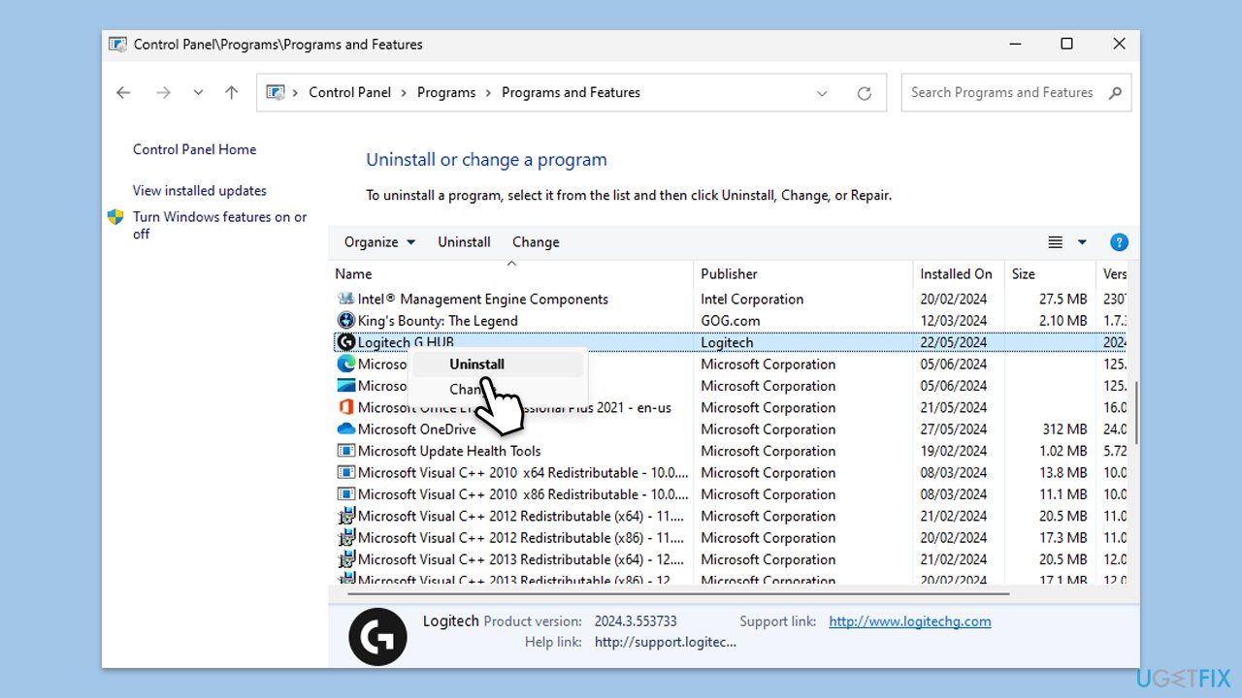Screen dimensions: 1242x698
Task: Expand chevron after Programs breadcrumb
Action: (489, 93)
